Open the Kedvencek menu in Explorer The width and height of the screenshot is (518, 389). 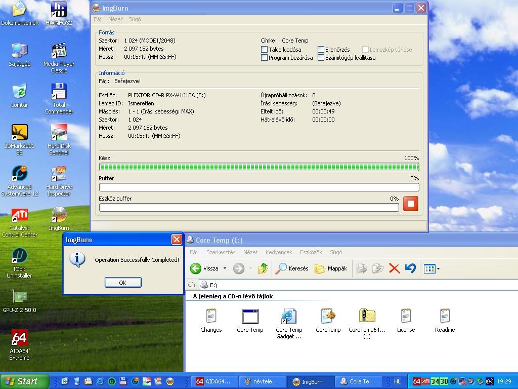point(279,252)
